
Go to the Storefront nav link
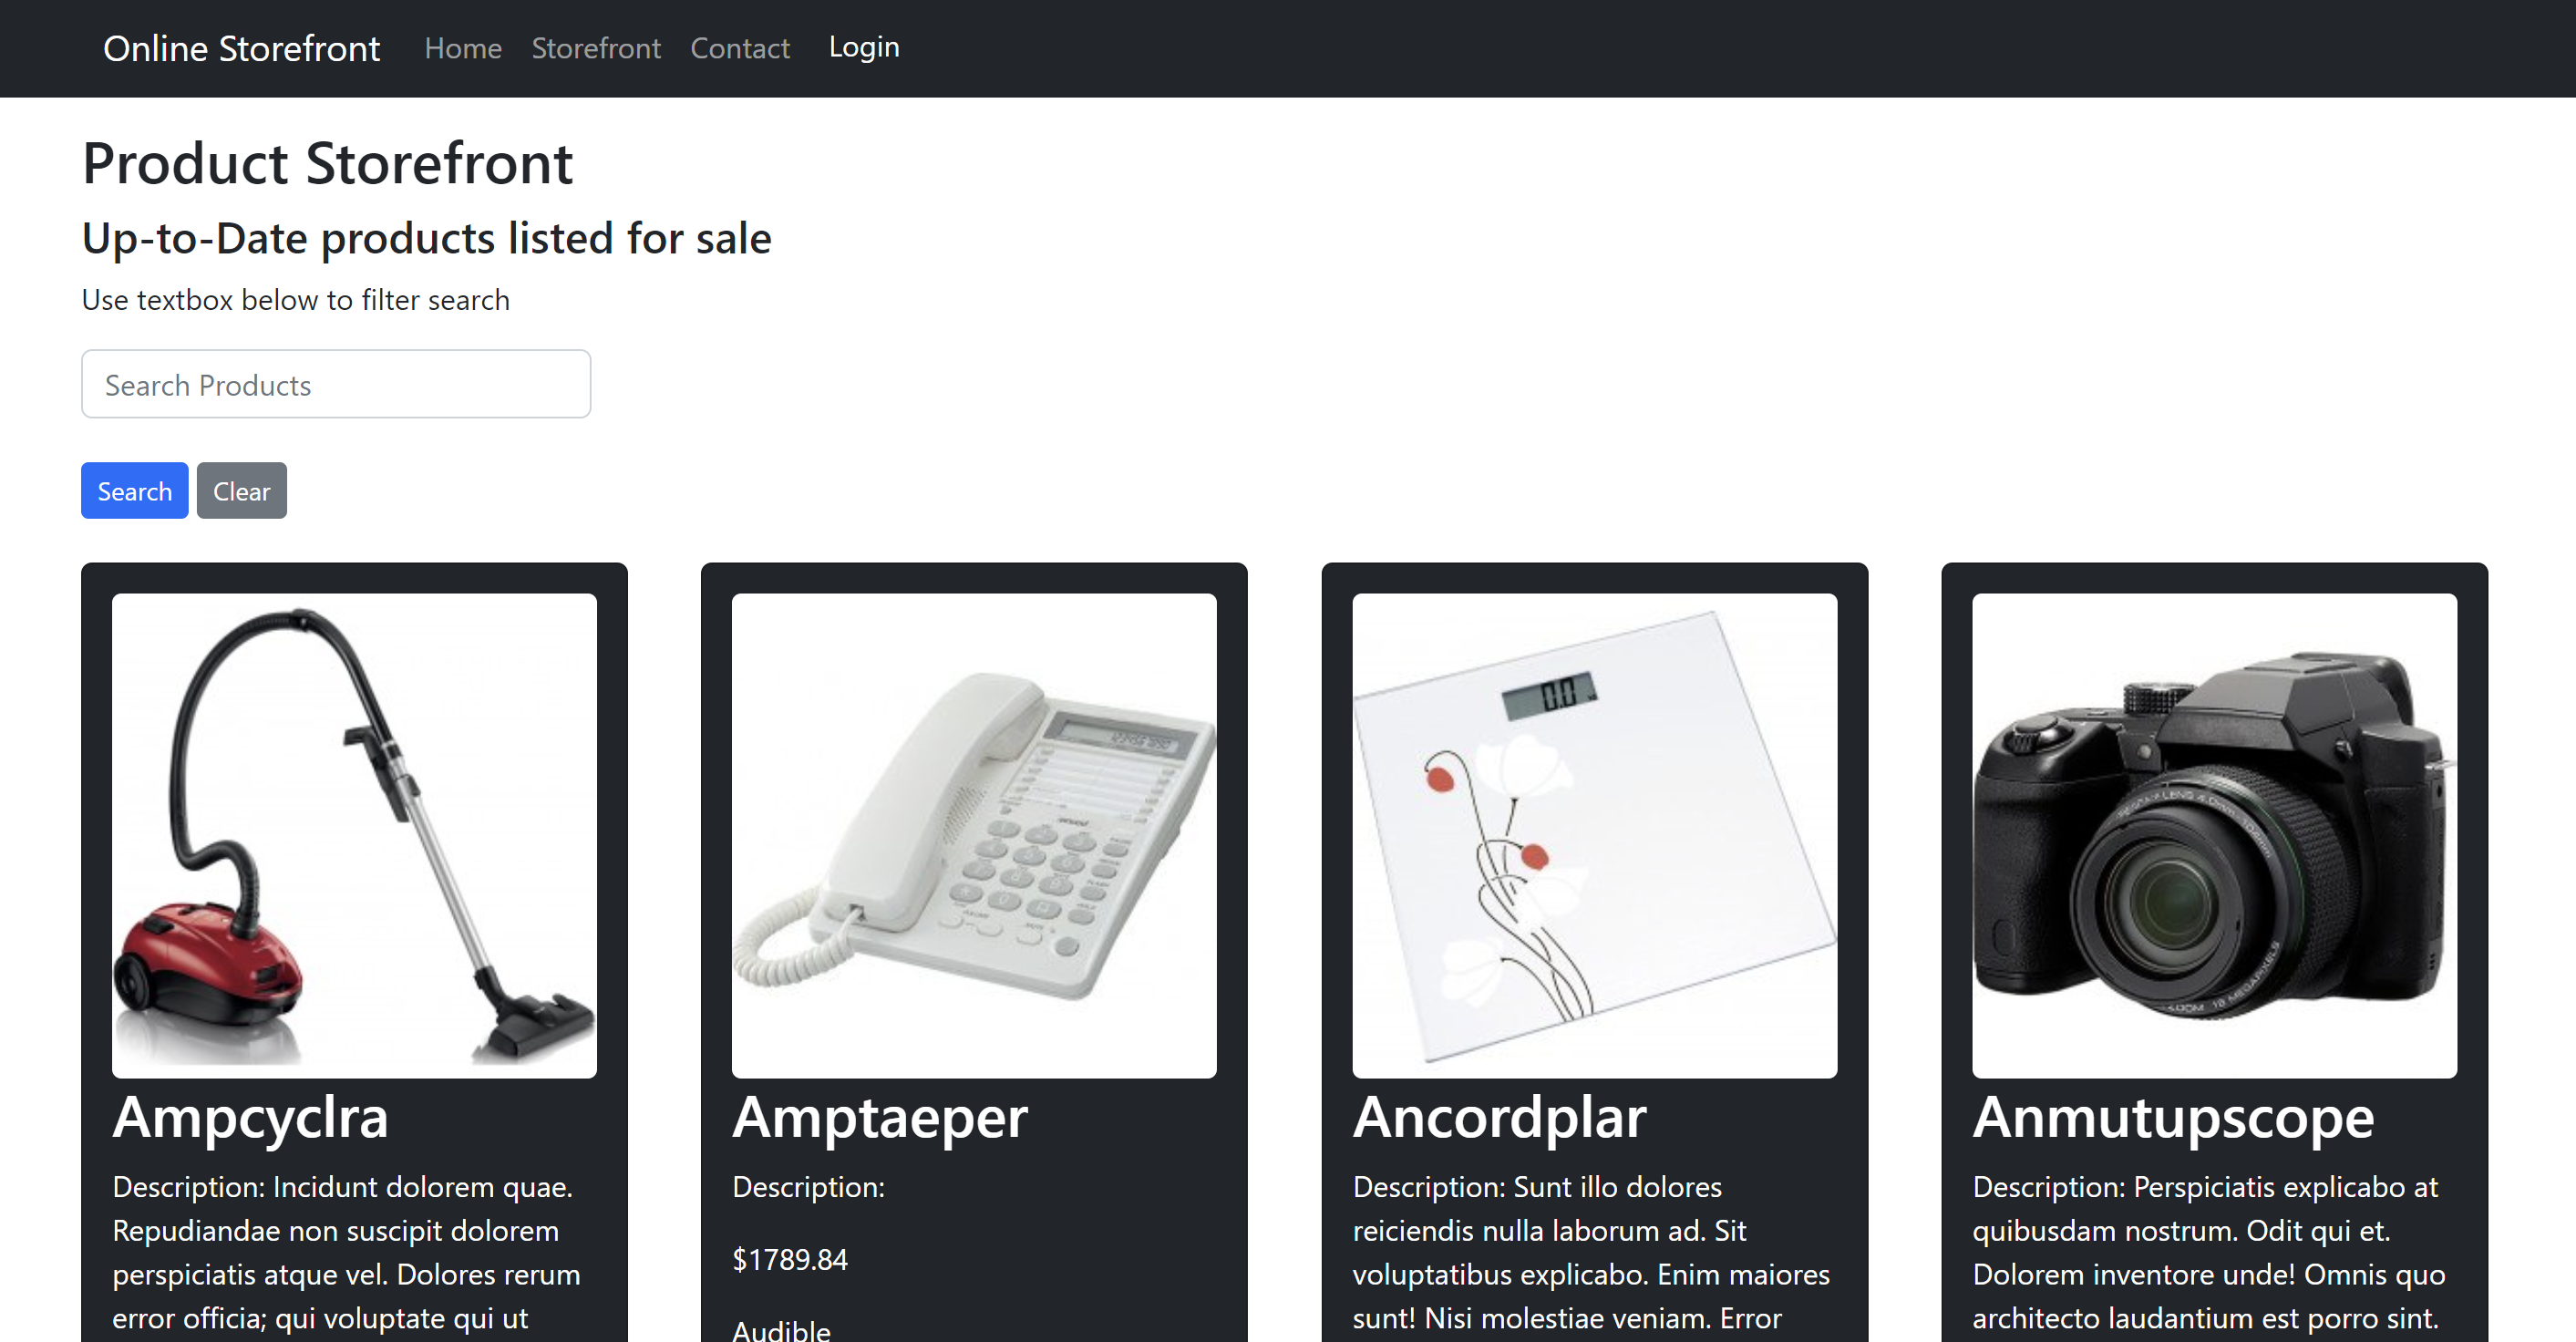click(x=595, y=48)
